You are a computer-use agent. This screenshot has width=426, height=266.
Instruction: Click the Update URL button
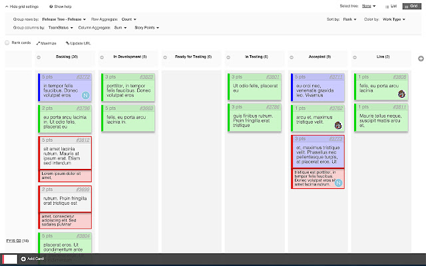coord(79,43)
